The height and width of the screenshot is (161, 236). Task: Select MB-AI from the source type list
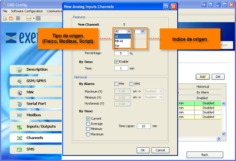[x=119, y=41]
